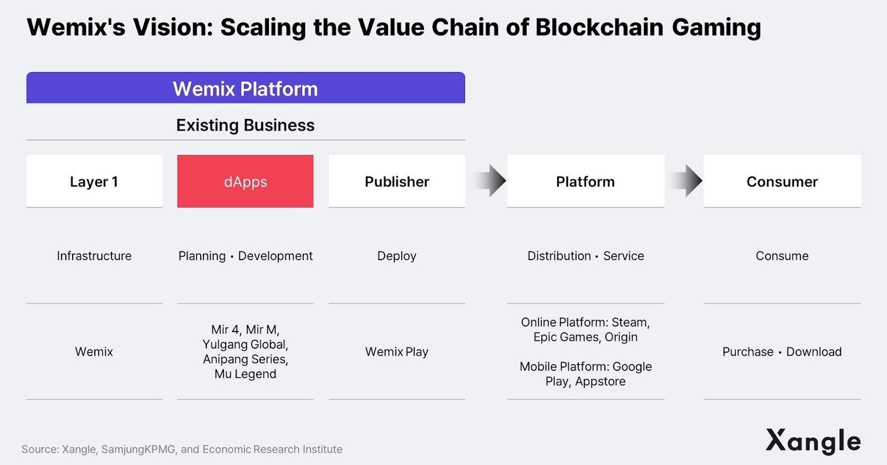Click the Platform stage box

(x=585, y=182)
